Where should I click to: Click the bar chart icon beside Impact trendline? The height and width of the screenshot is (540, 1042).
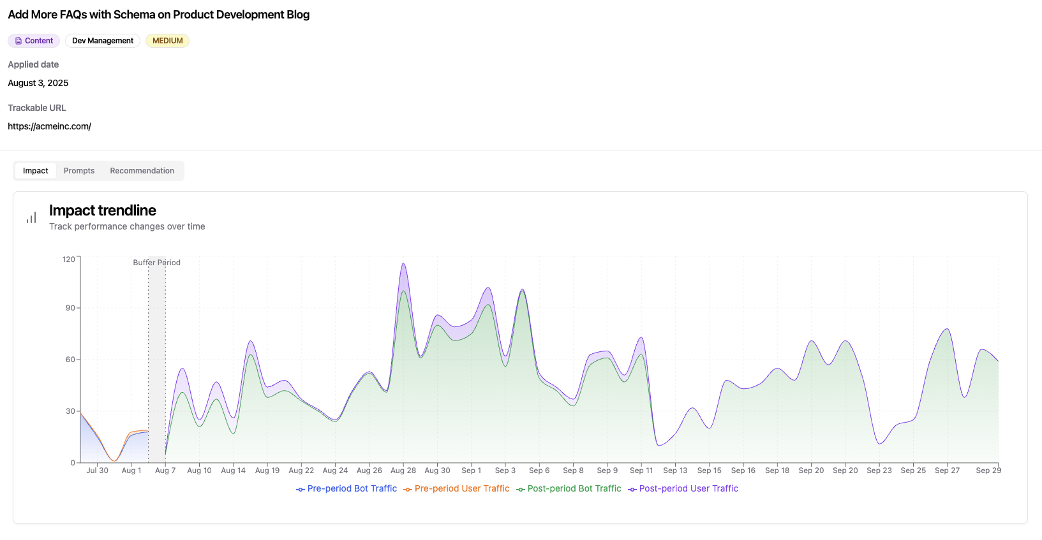(x=31, y=218)
